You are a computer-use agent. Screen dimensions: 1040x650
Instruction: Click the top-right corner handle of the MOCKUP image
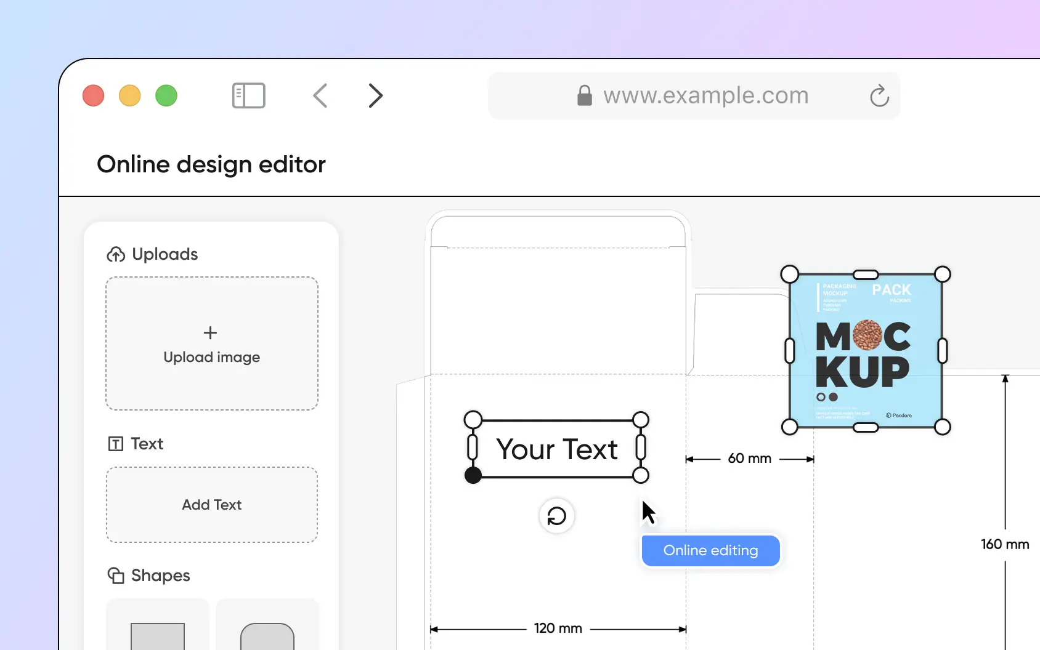[942, 275]
